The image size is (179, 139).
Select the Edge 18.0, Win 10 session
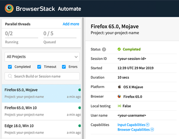tap(41, 129)
